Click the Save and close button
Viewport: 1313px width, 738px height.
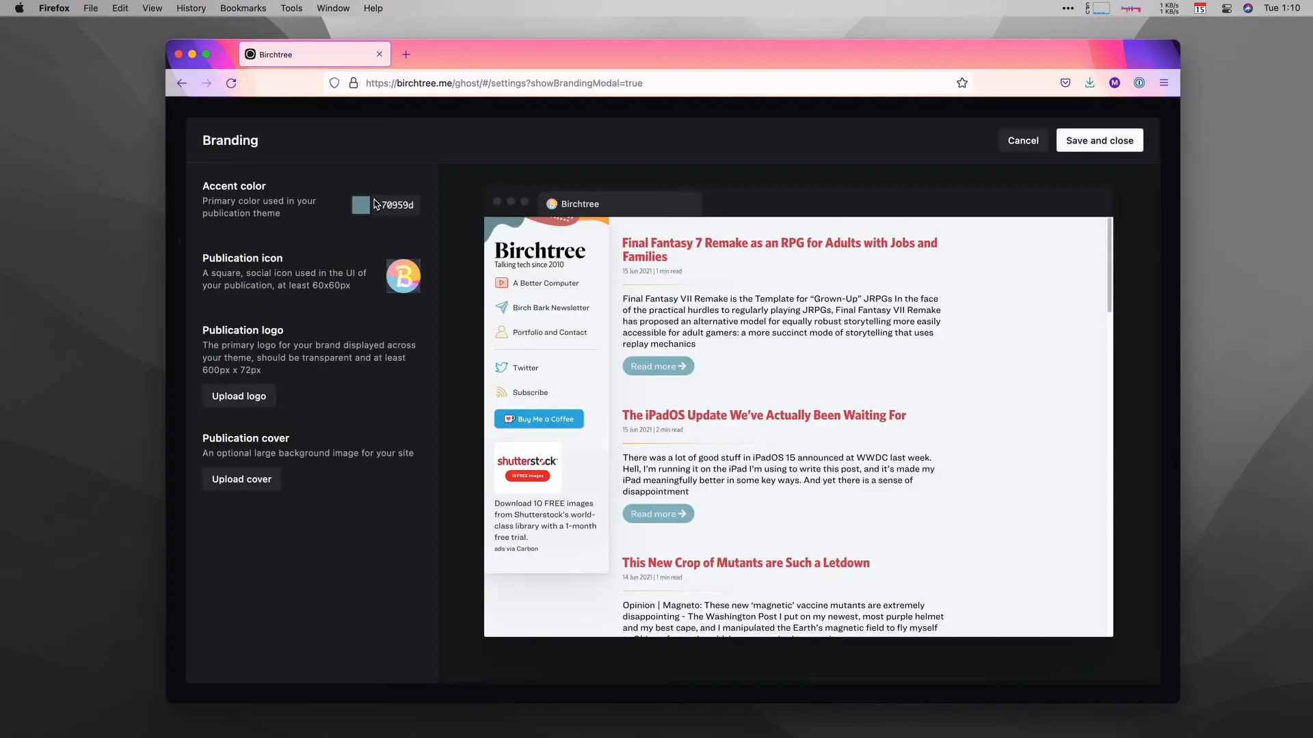pos(1100,141)
